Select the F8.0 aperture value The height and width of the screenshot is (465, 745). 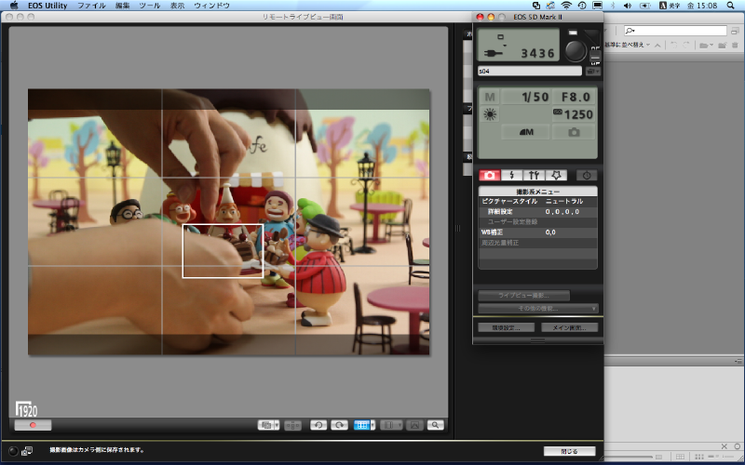coord(574,97)
